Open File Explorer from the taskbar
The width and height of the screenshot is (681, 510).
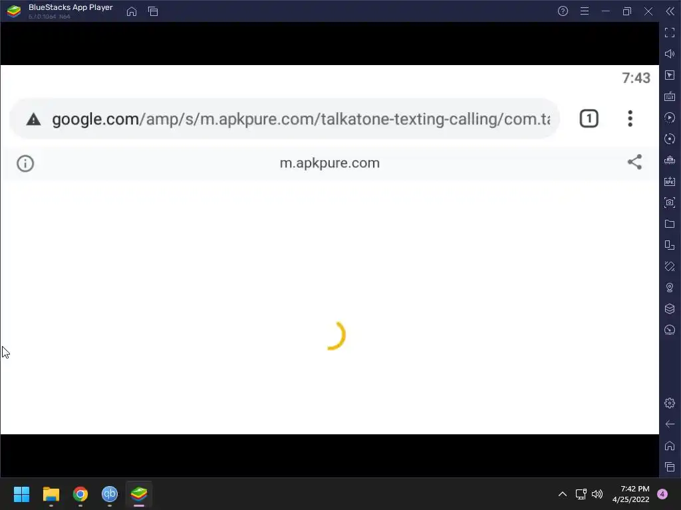tap(51, 494)
